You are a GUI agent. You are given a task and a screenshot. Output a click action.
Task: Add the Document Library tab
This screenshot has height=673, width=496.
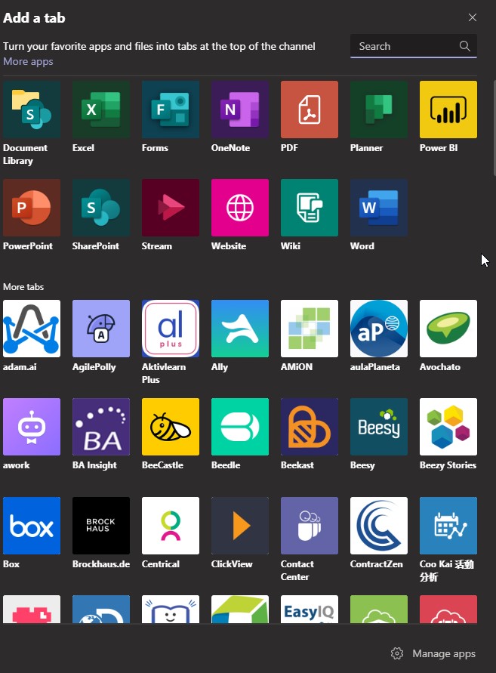pos(32,110)
